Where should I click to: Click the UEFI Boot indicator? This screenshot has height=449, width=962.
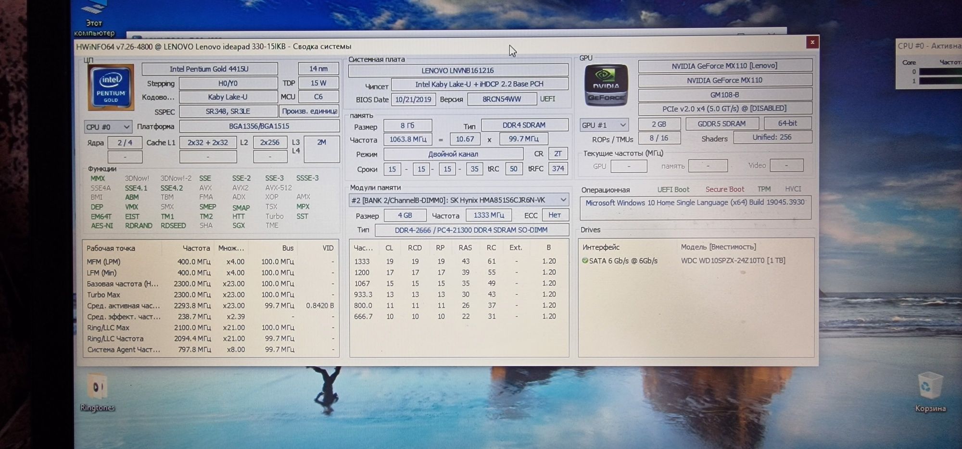[673, 190]
